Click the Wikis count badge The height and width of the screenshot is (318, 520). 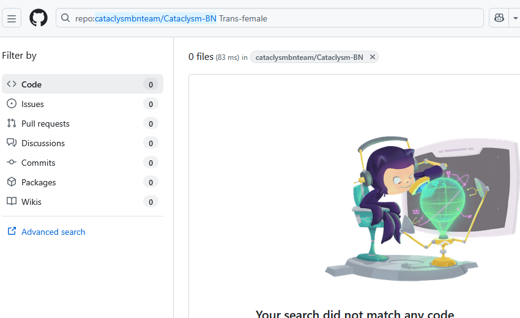(150, 202)
